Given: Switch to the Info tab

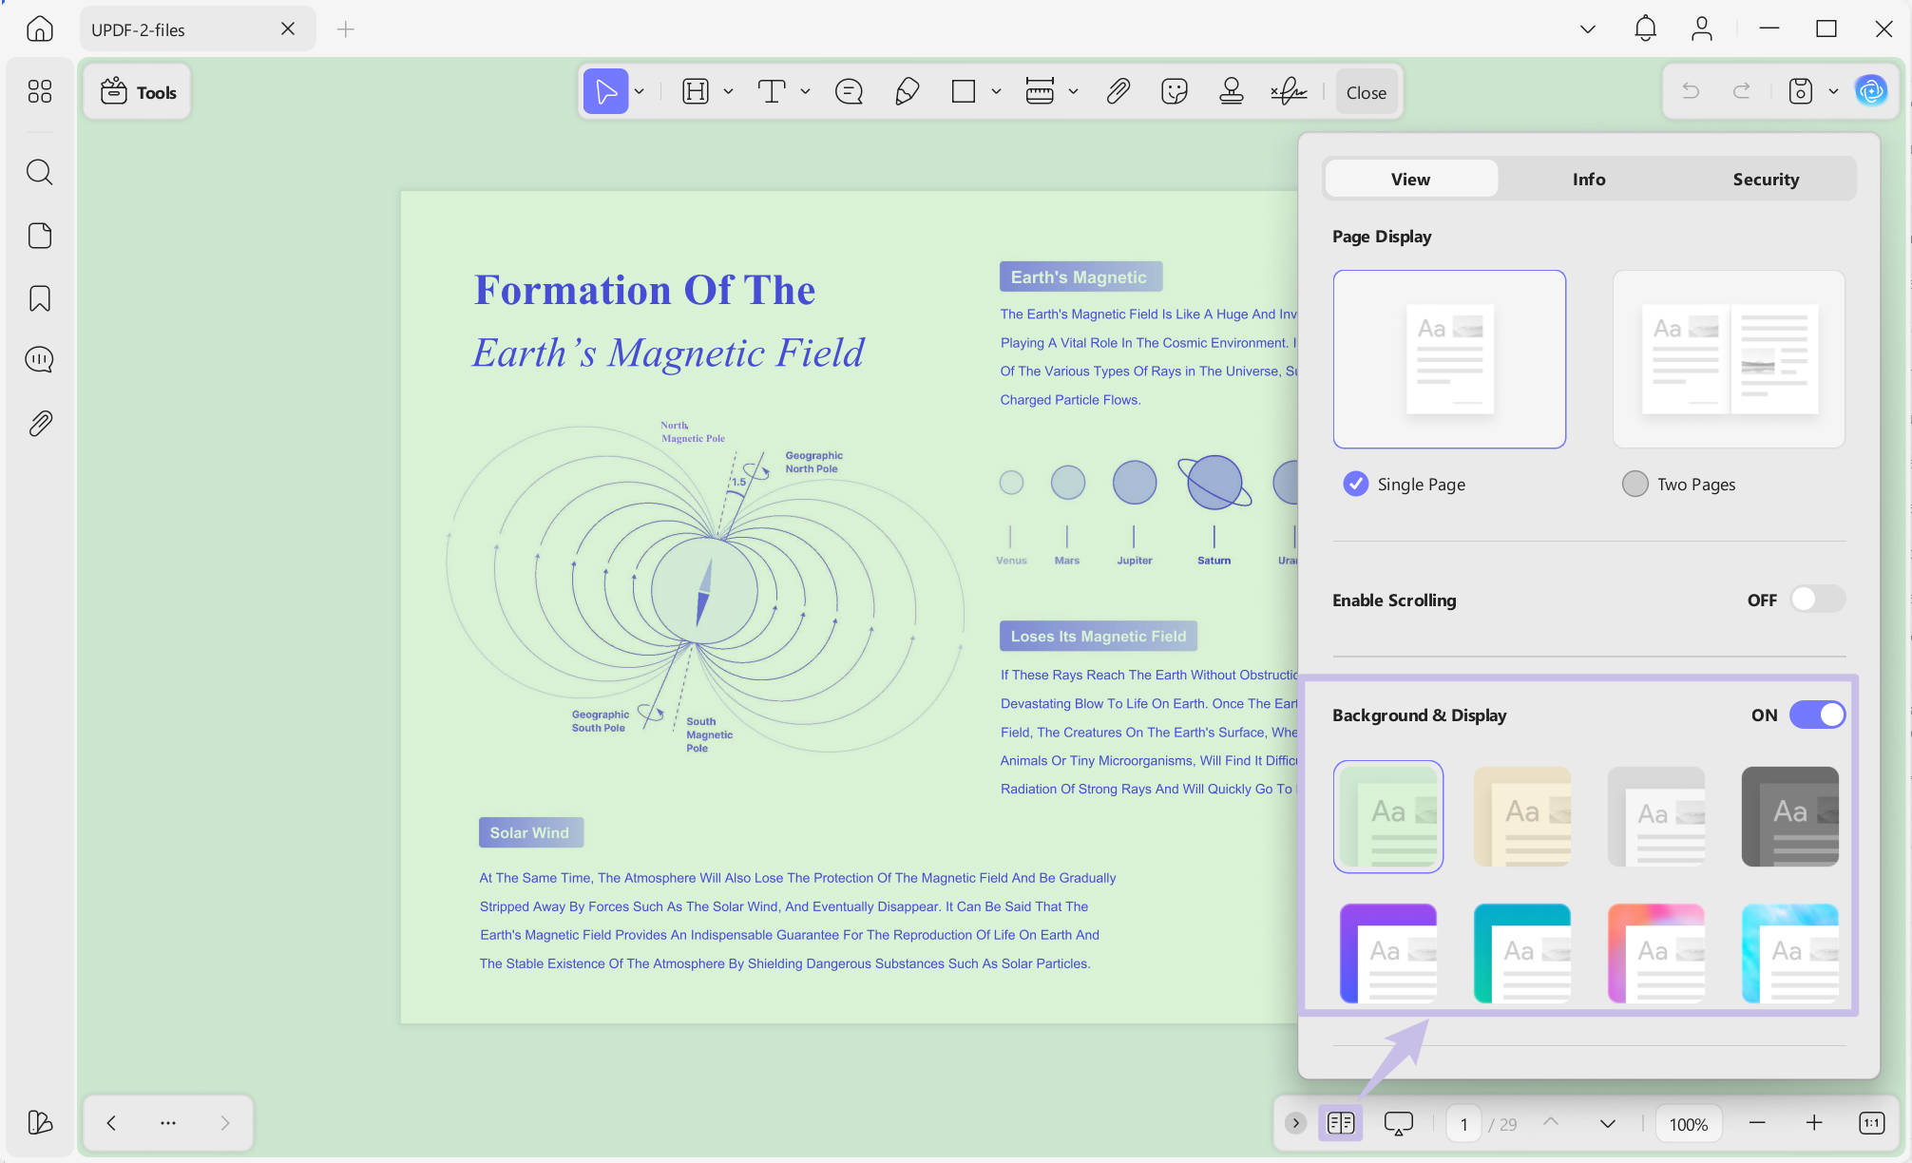Looking at the screenshot, I should pos(1588,179).
